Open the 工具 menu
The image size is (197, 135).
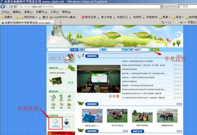[x=54, y=12]
